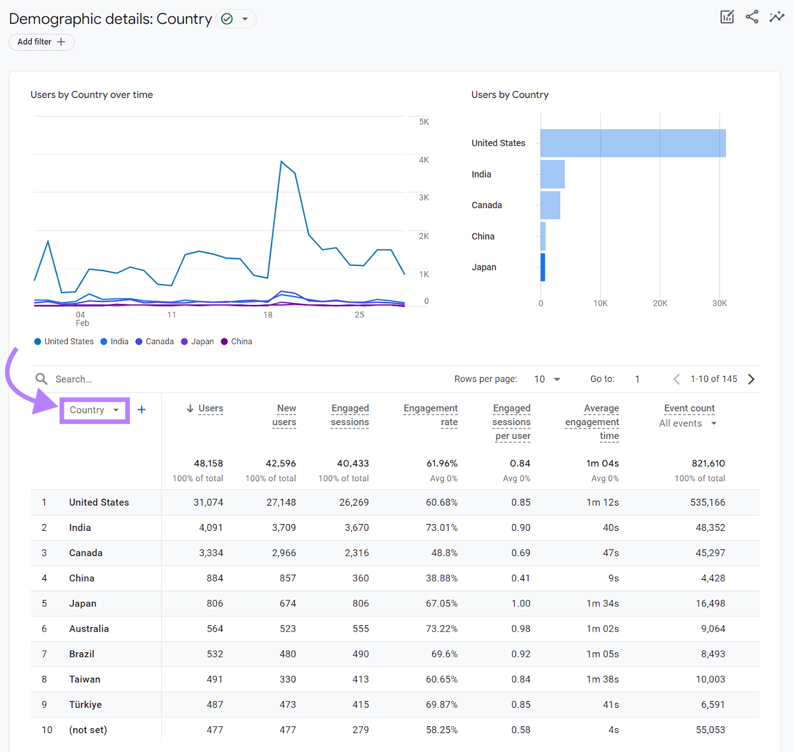
Task: Click the highlighted Japan bar in bar chart
Action: click(x=543, y=267)
